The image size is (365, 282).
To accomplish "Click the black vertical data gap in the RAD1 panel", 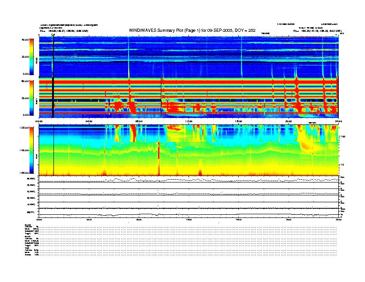I will [161, 98].
